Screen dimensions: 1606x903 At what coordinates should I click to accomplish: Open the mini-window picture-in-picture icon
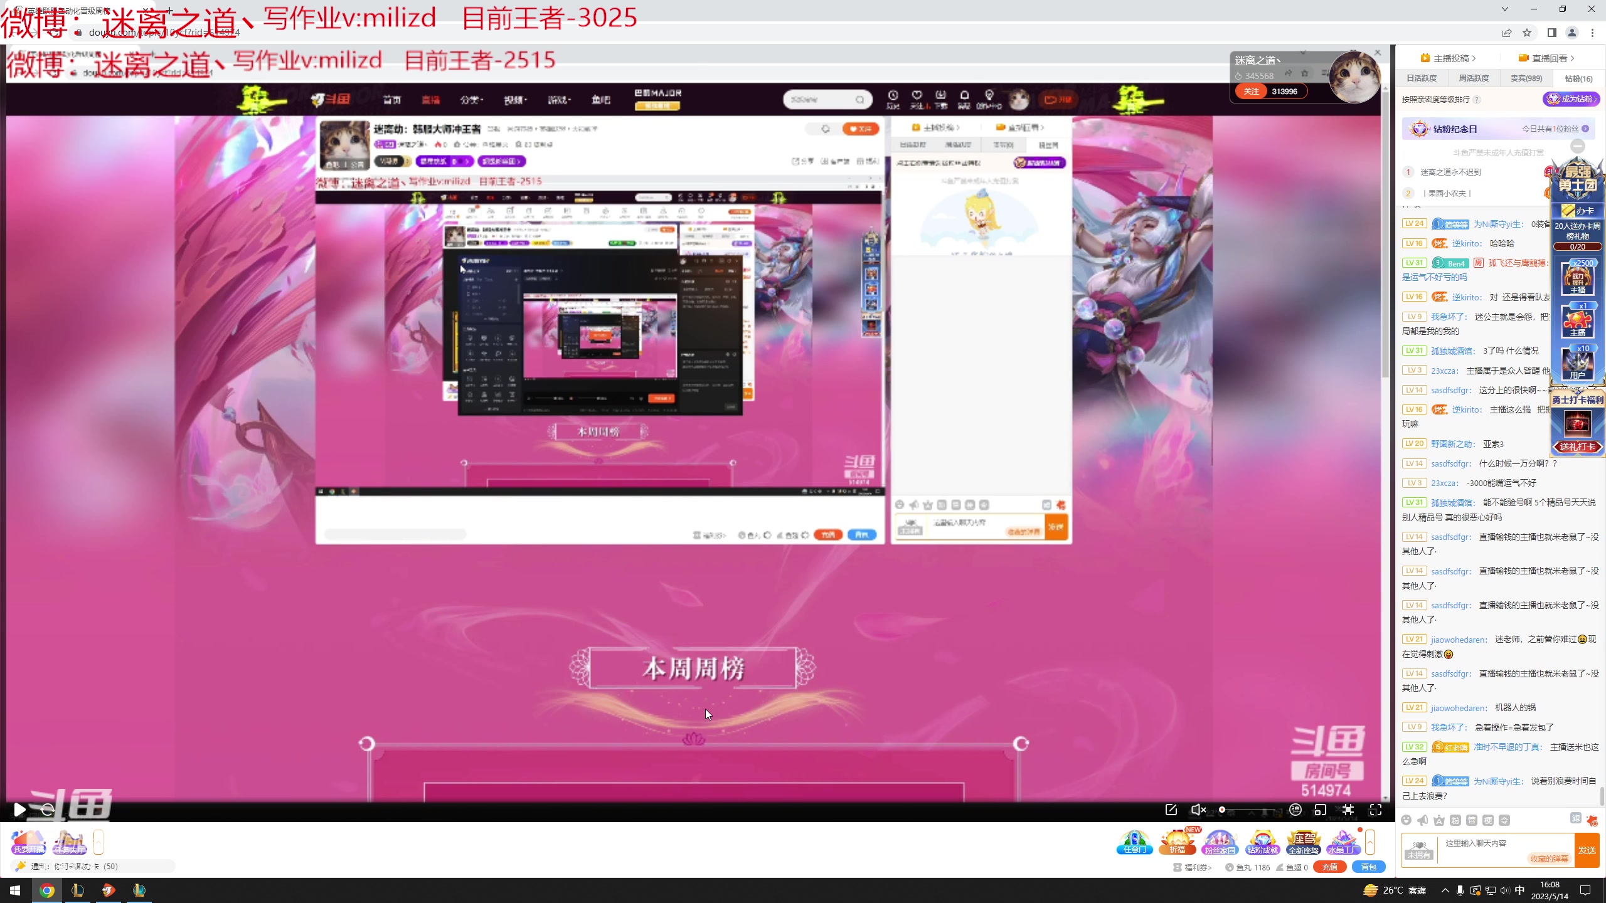pyautogui.click(x=1321, y=810)
